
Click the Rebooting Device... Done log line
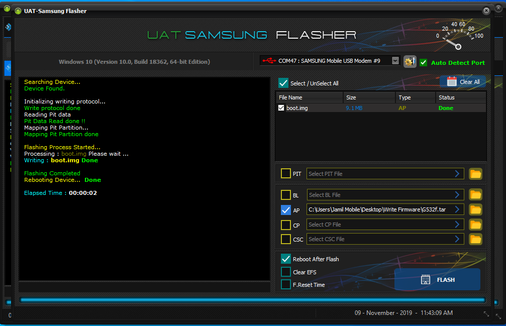[62, 180]
